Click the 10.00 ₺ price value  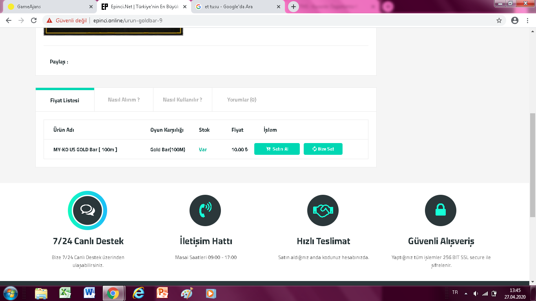pyautogui.click(x=240, y=149)
